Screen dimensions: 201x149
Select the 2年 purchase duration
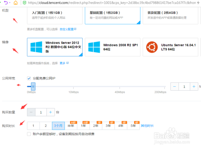(96, 126)
